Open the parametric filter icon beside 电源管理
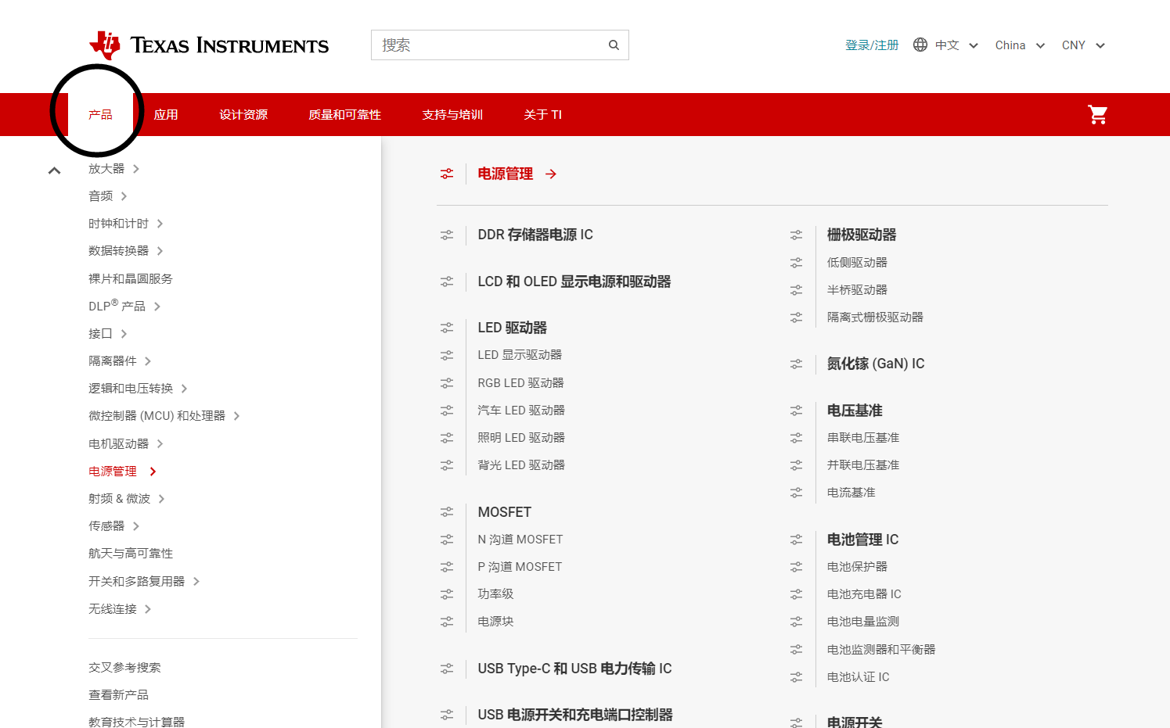This screenshot has height=728, width=1170. (447, 174)
